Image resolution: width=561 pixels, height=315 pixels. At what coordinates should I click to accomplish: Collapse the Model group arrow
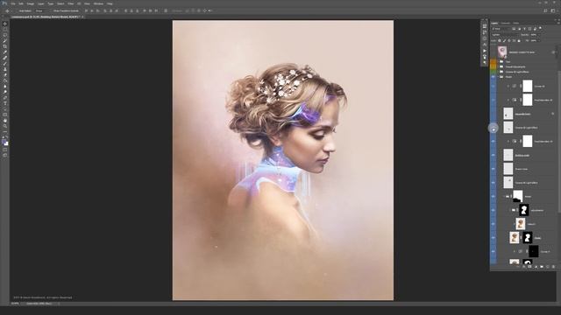498,77
